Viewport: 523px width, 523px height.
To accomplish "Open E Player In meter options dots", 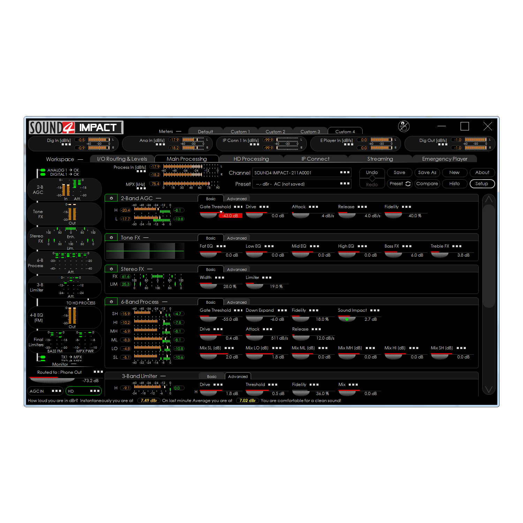I will click(x=349, y=144).
